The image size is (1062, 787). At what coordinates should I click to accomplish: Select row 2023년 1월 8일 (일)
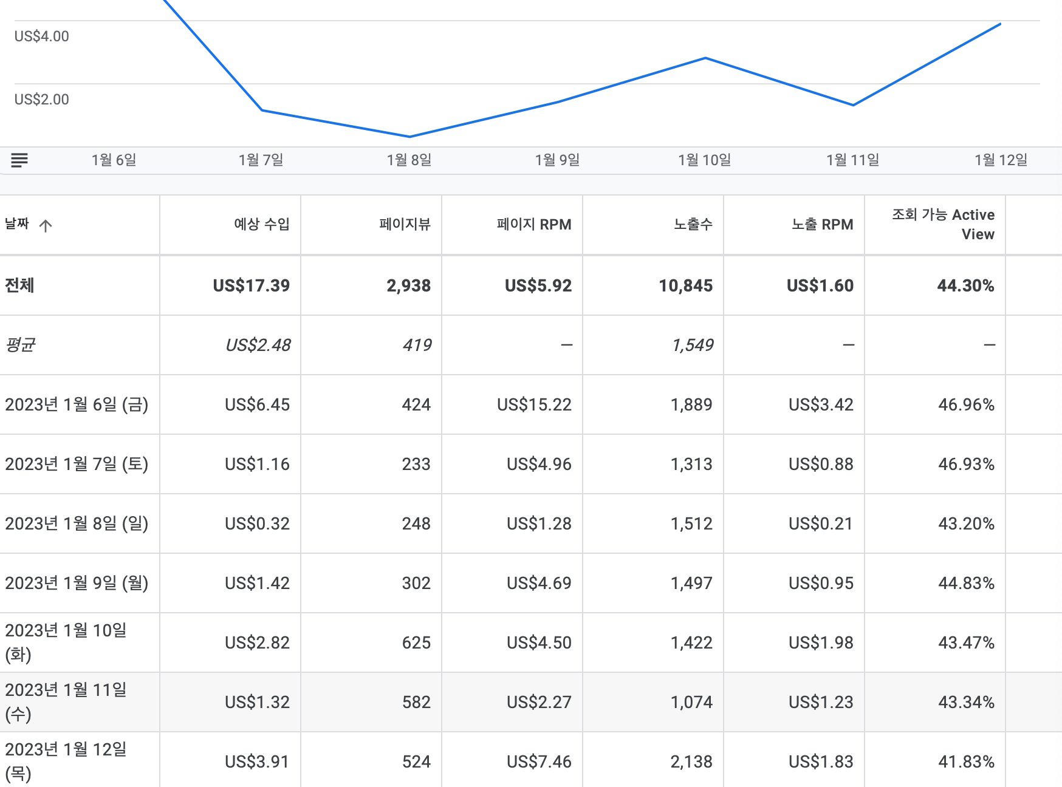click(77, 523)
